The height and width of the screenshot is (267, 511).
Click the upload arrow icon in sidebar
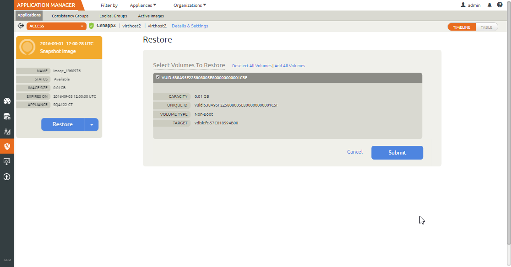(x=7, y=177)
